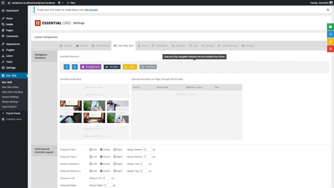Click the Dropzone Top 1 area
The height and width of the screenshot is (188, 334).
[94, 87]
